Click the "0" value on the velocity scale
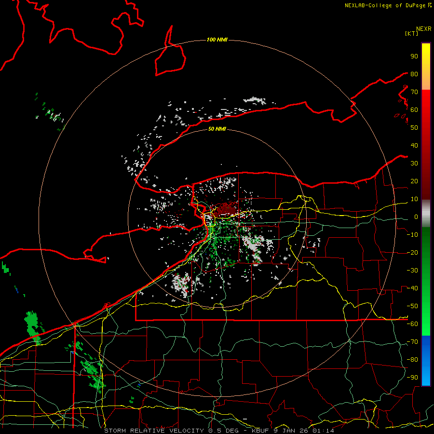The height and width of the screenshot is (434, 434). coord(416,217)
